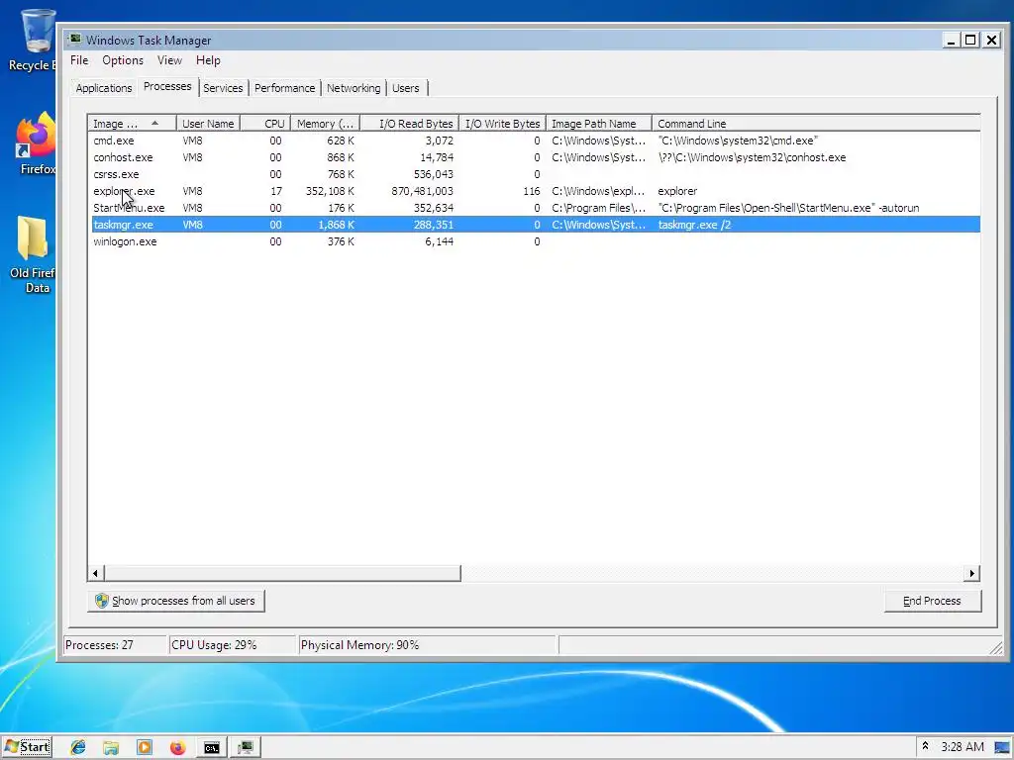Click the horizontal scrollbar thumb

point(282,573)
